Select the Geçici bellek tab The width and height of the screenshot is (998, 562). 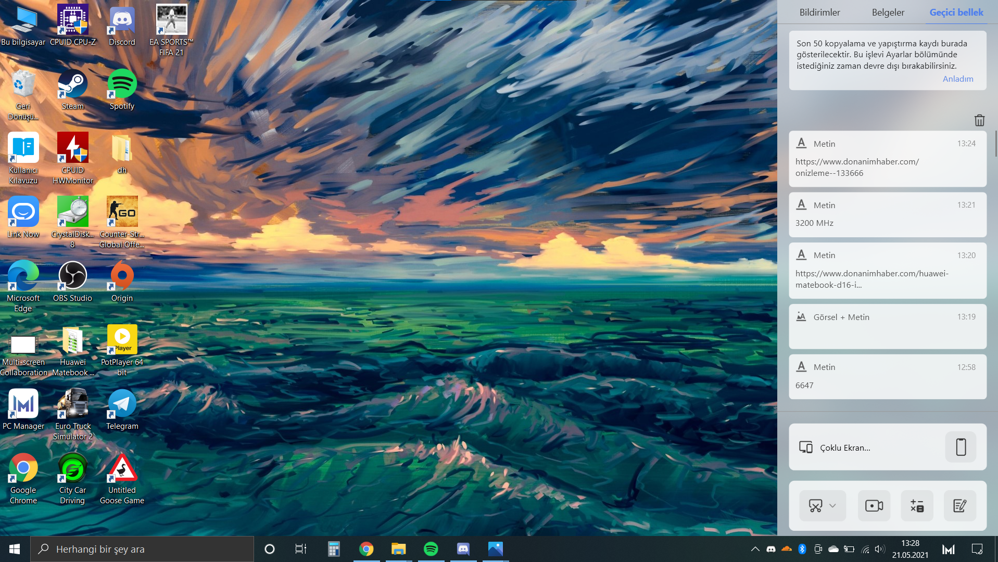956,12
